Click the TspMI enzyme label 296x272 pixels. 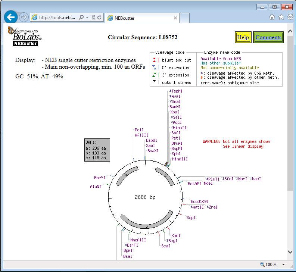[x=176, y=91]
